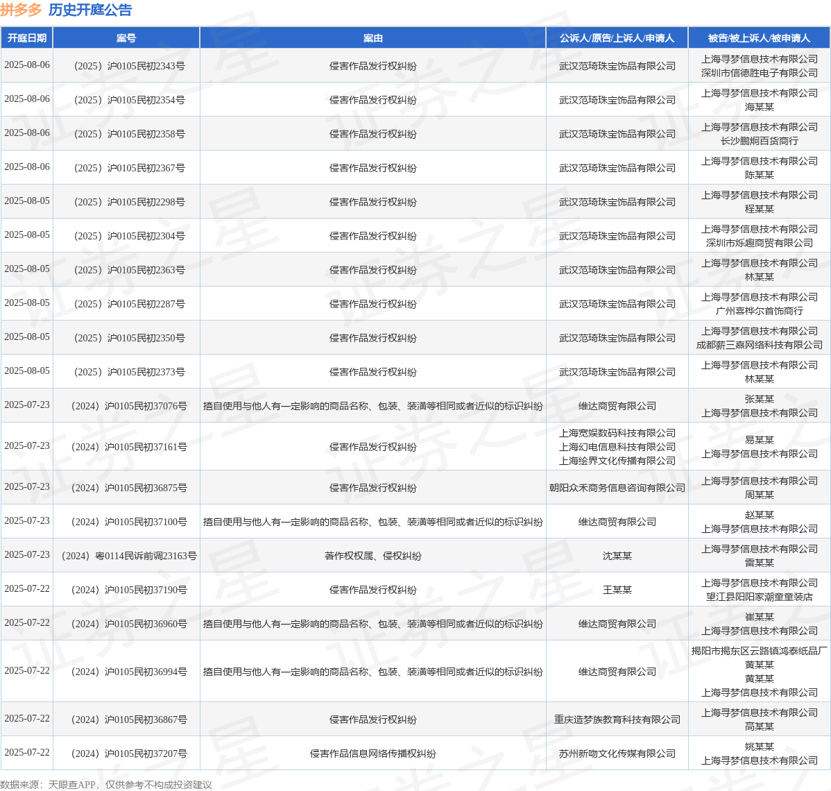Select case number 沪0105民初2343号
831x791 pixels.
pyautogui.click(x=129, y=67)
